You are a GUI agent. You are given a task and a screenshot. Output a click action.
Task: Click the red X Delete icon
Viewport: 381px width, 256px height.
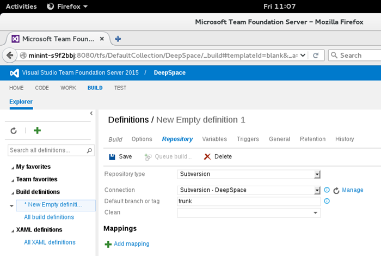point(207,157)
